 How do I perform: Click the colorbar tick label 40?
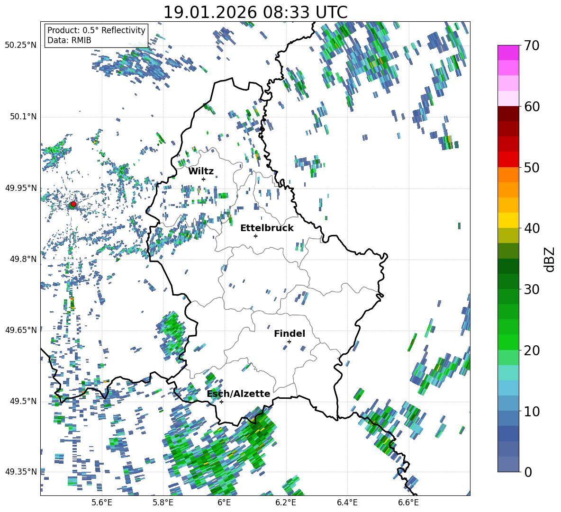tap(532, 228)
